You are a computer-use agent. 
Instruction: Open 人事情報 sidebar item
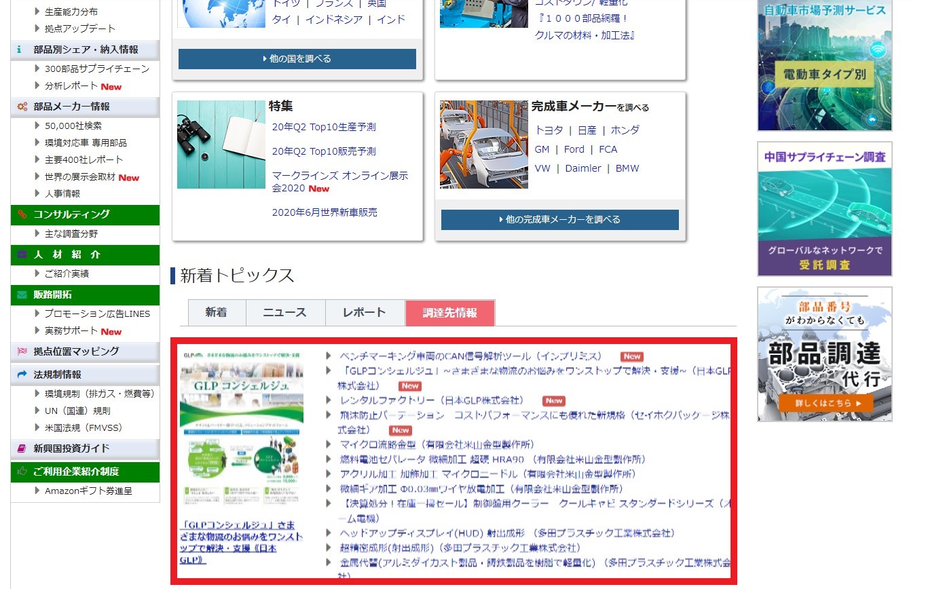[62, 193]
